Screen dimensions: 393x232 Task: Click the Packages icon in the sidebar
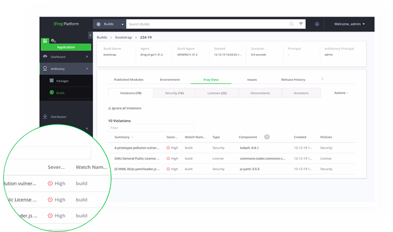51,81
